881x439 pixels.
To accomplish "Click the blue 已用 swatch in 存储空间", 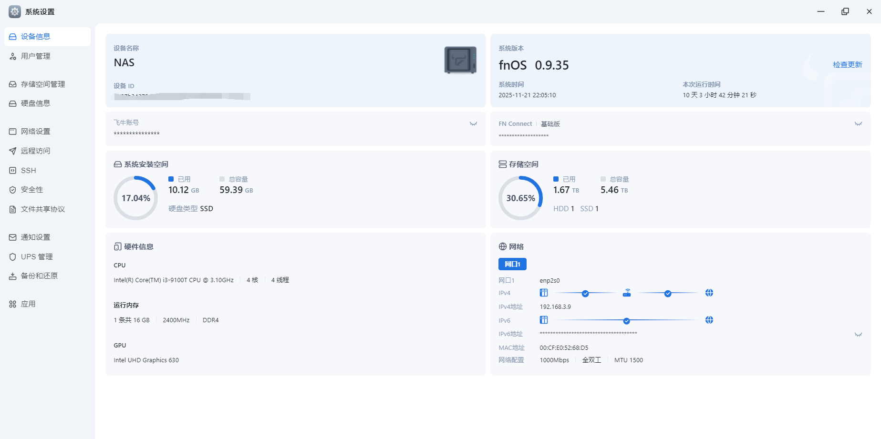I will point(556,179).
